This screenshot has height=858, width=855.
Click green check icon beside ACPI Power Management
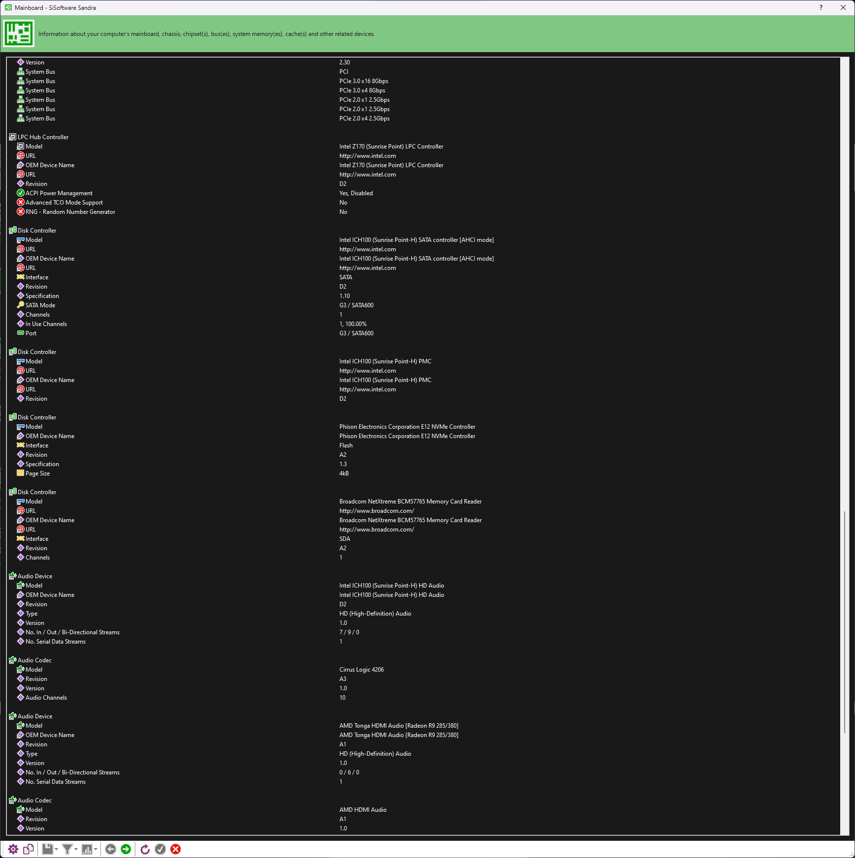tap(21, 193)
